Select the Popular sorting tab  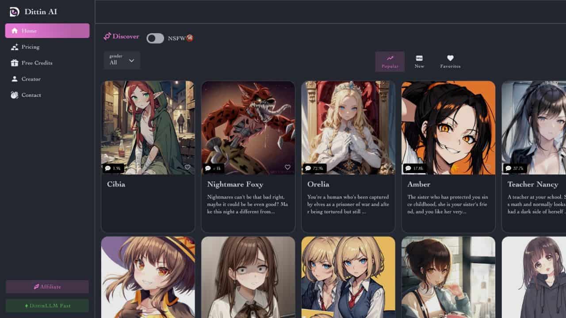390,62
